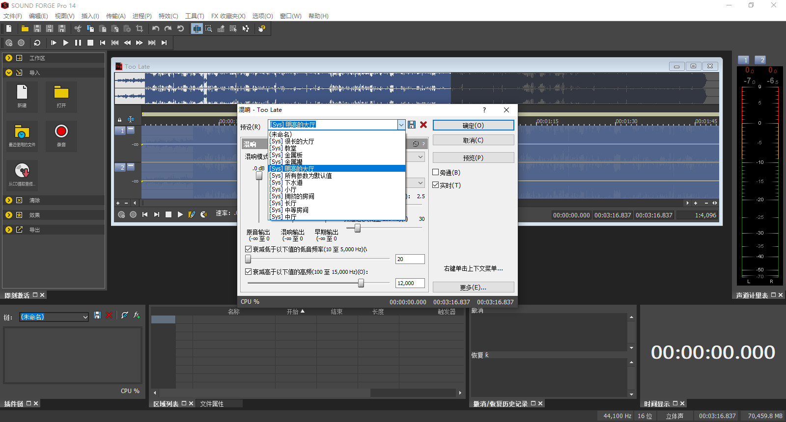Click the New file icon in import panel
Image resolution: width=786 pixels, height=422 pixels.
click(x=22, y=93)
